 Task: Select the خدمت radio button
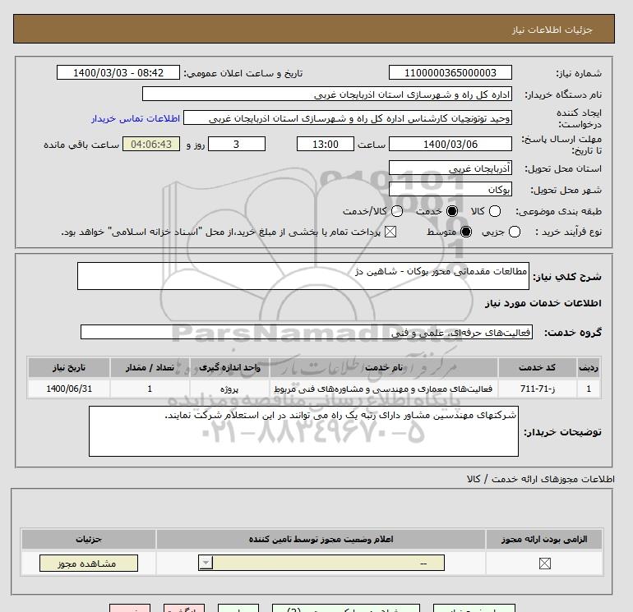[x=452, y=211]
